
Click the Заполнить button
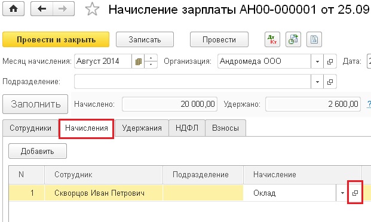pyautogui.click(x=35, y=104)
